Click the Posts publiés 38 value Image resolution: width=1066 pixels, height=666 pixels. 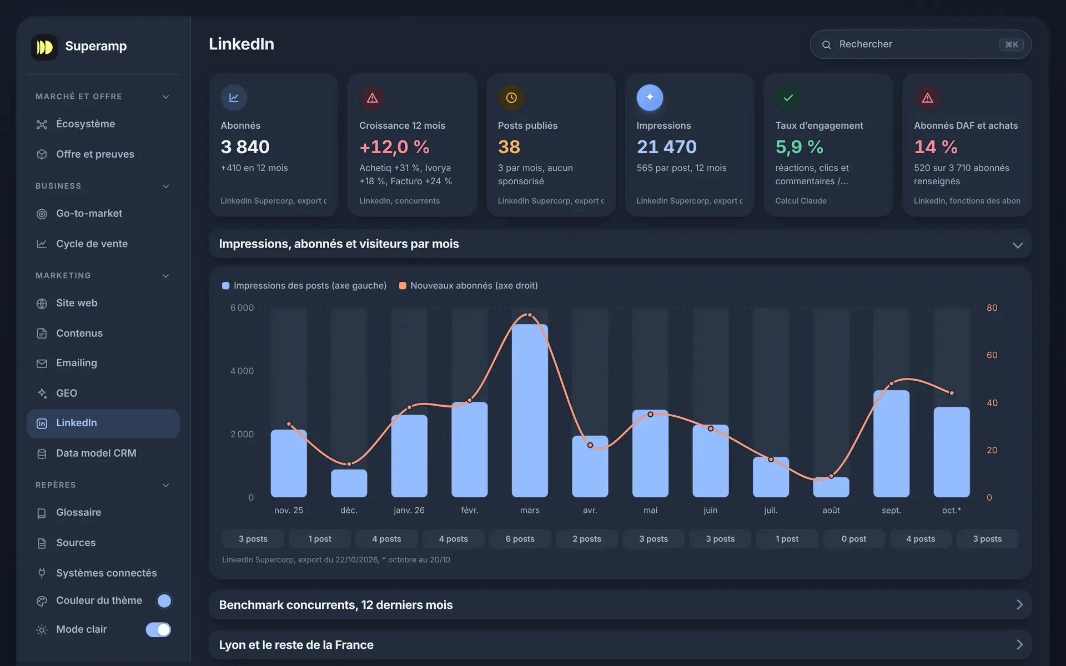[x=509, y=147]
